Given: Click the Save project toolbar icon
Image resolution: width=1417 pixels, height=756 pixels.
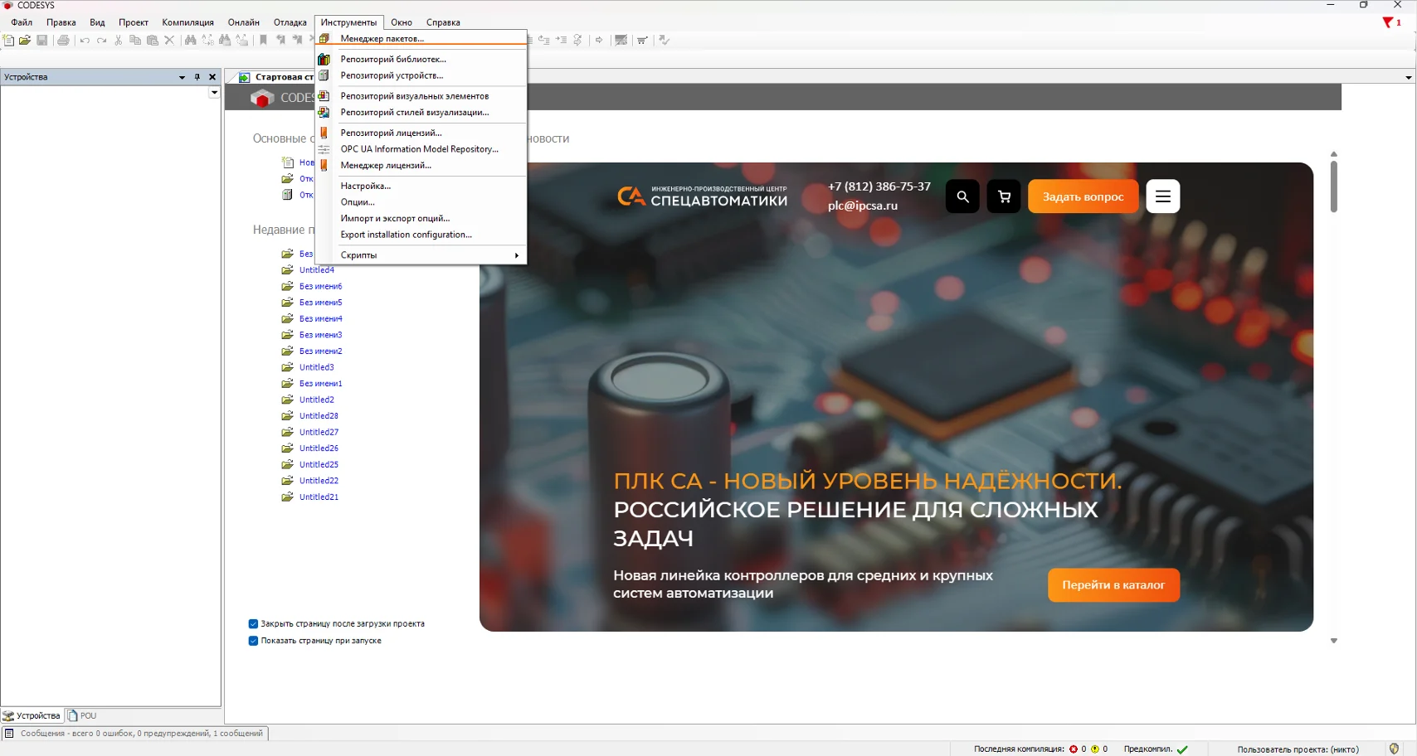Looking at the screenshot, I should click(x=41, y=40).
